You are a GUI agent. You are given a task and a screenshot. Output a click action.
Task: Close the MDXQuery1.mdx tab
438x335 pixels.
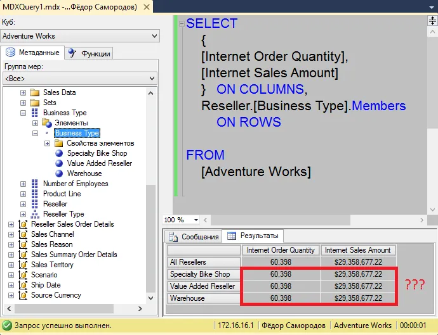(x=147, y=7)
